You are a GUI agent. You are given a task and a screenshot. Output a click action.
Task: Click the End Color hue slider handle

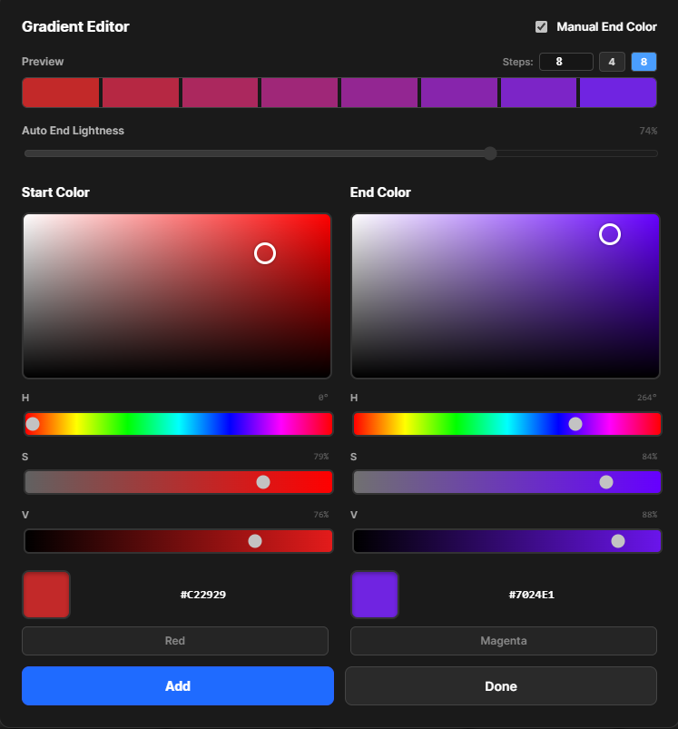pyautogui.click(x=575, y=424)
